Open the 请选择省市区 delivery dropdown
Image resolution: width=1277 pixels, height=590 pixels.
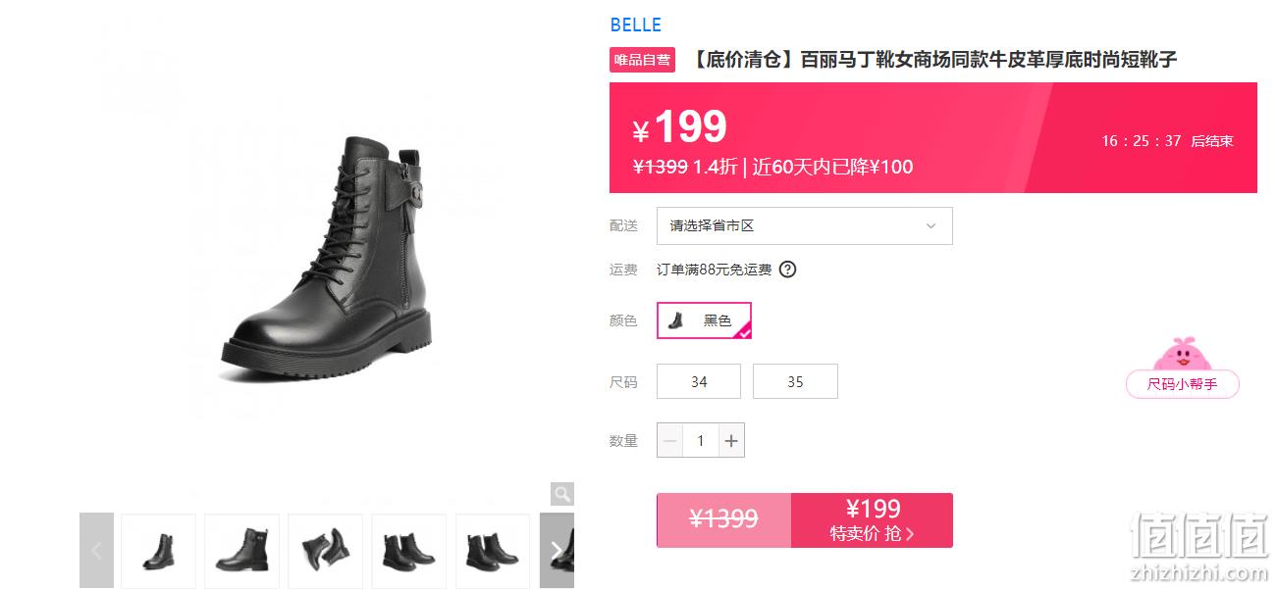(x=805, y=225)
